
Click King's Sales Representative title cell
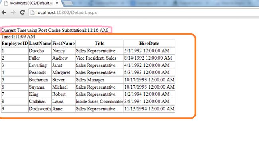(100, 94)
